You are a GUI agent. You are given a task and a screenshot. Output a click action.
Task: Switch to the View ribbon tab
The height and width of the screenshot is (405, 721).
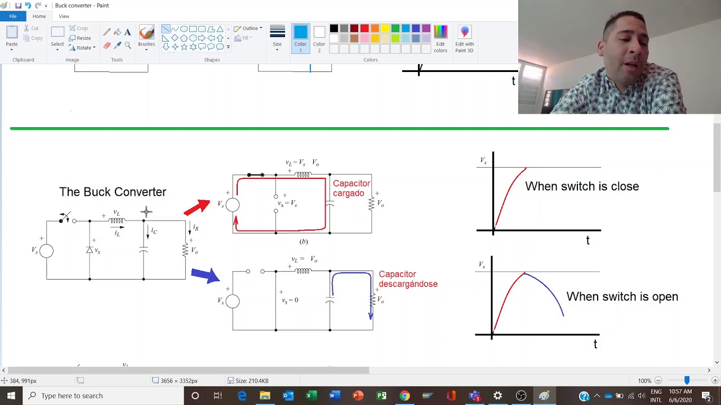coord(64,16)
